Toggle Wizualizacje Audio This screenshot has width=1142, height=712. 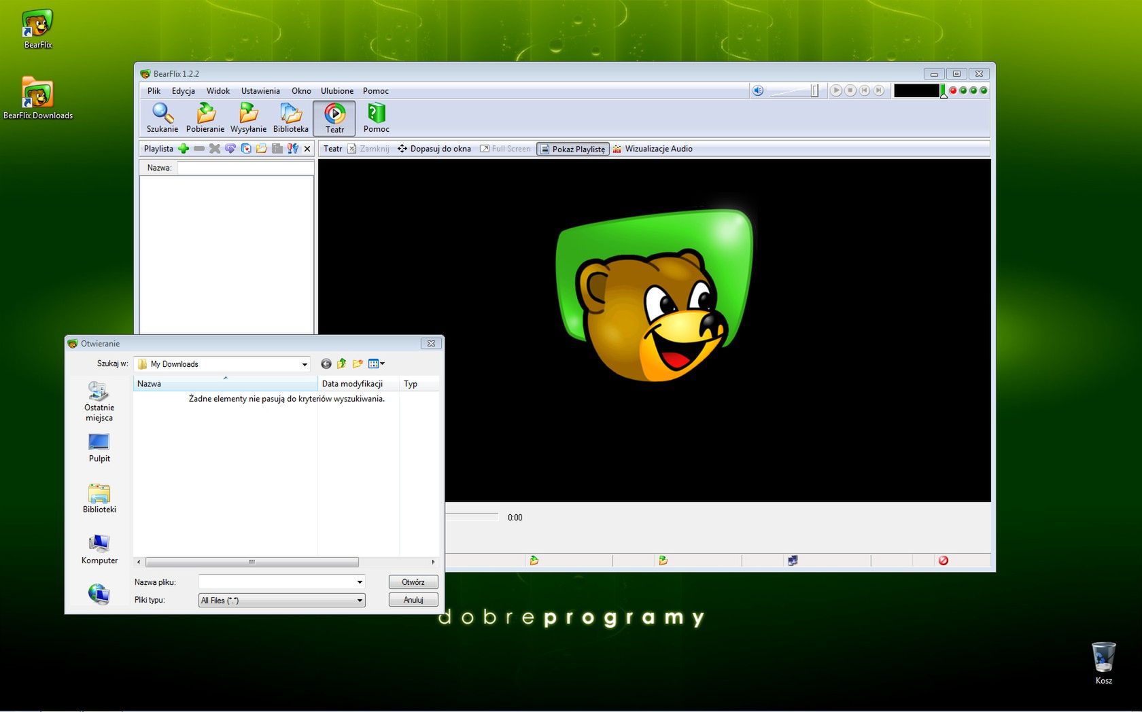pos(653,149)
